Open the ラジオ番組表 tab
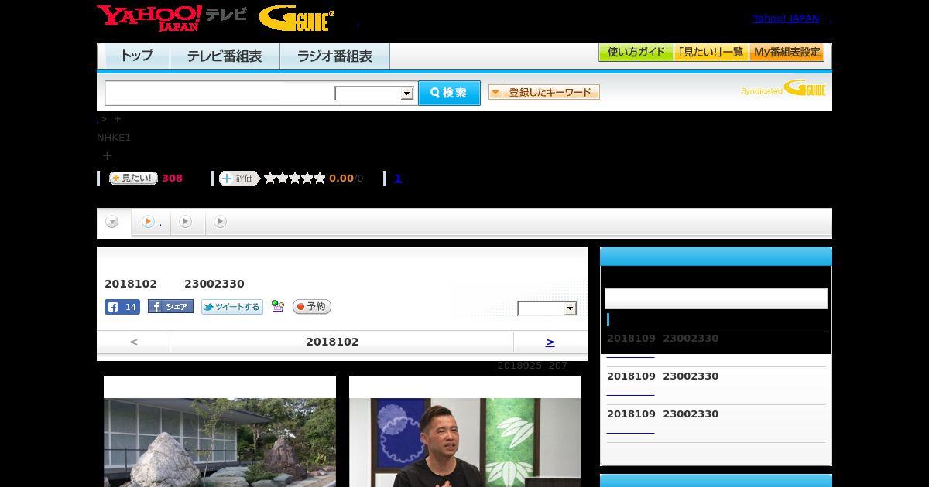Screen dimensions: 929x487 pos(334,56)
